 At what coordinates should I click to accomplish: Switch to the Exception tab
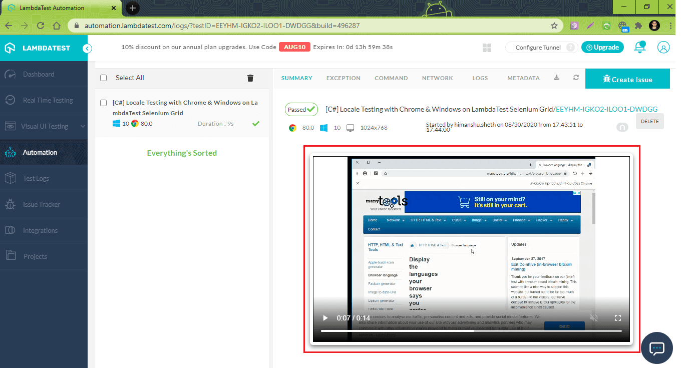(343, 78)
